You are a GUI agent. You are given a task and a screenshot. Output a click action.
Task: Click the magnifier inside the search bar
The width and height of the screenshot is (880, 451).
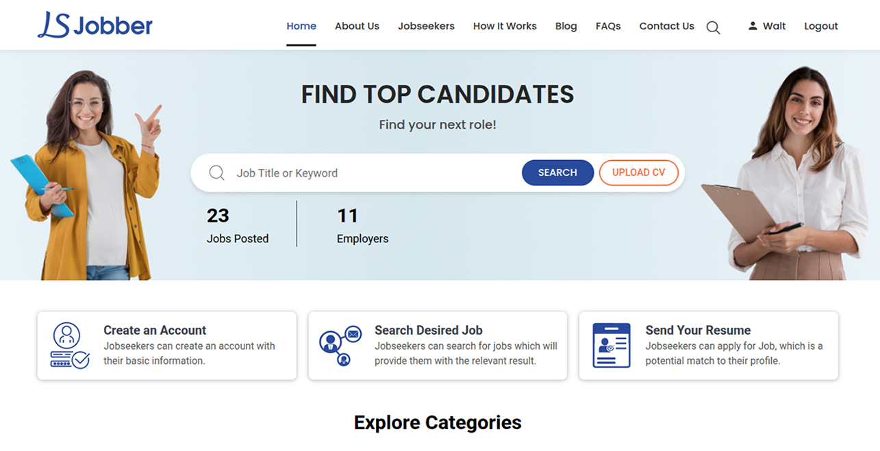click(216, 172)
